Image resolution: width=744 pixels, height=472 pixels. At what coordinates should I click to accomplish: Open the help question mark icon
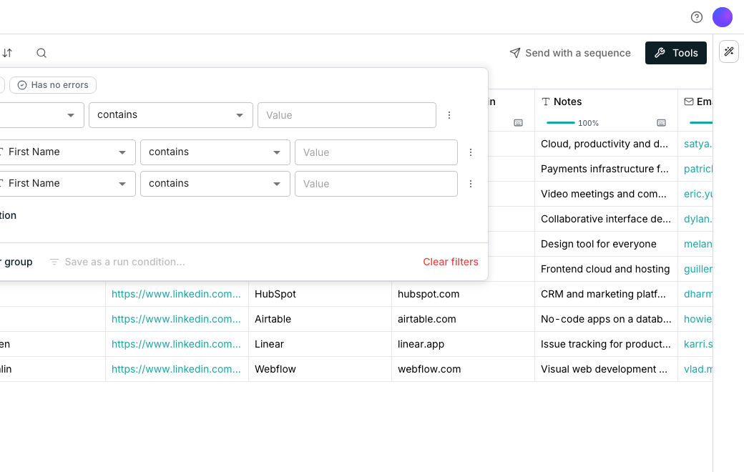pos(697,17)
